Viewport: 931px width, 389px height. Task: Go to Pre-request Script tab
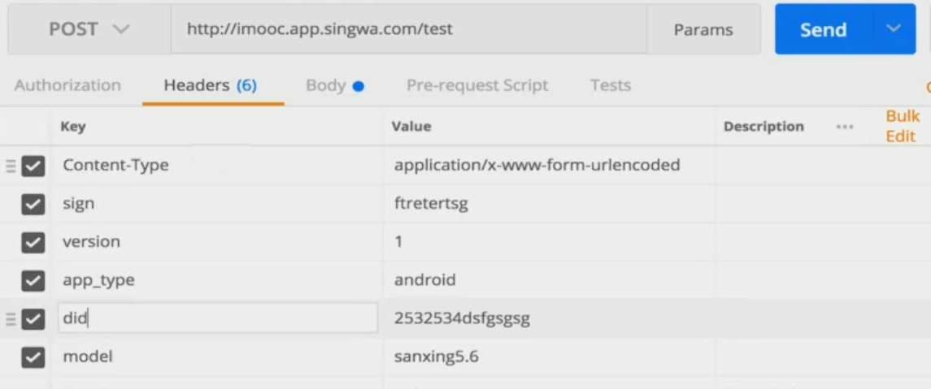click(477, 85)
